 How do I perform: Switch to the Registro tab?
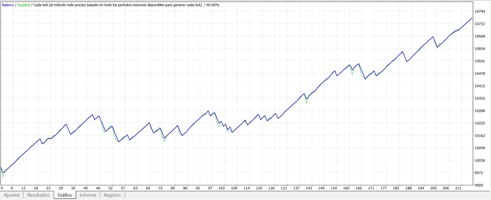112,195
